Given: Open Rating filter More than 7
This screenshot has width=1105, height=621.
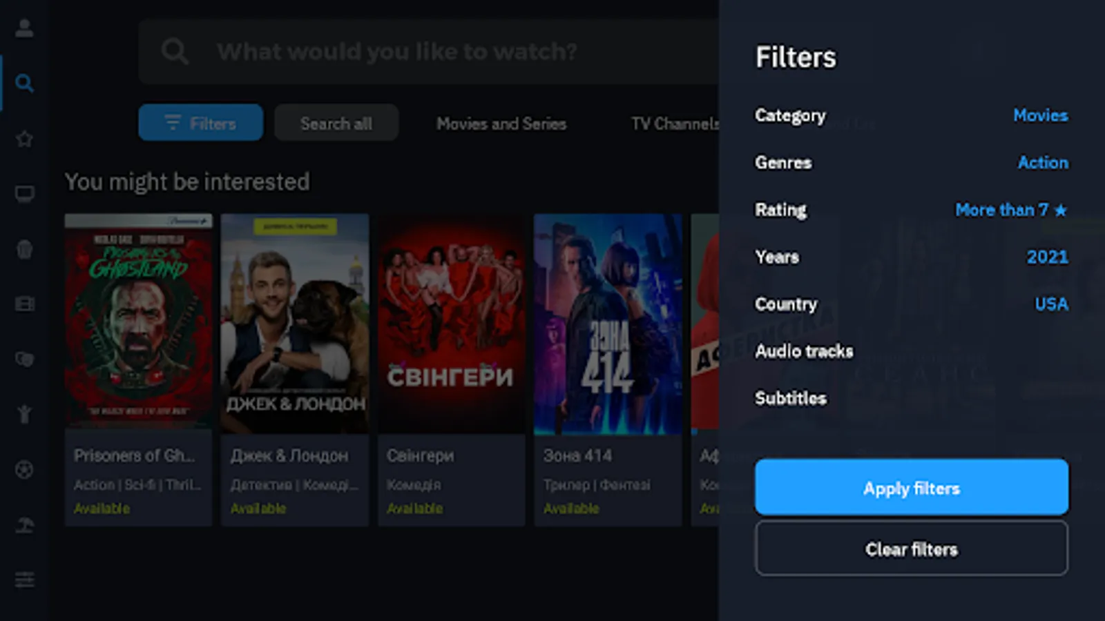Looking at the screenshot, I should pyautogui.click(x=911, y=210).
